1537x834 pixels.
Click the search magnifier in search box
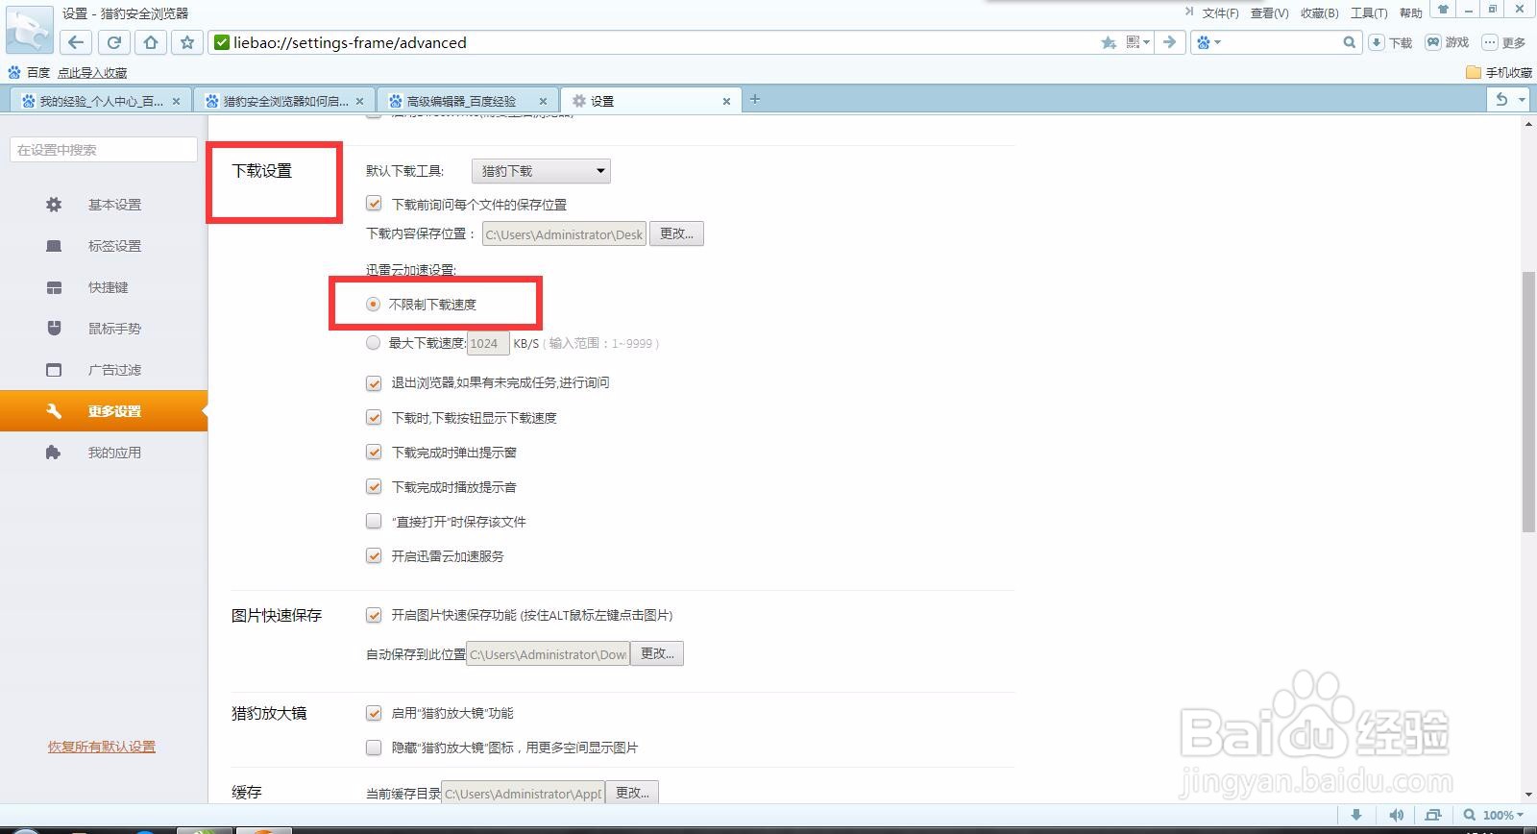[x=1349, y=42]
